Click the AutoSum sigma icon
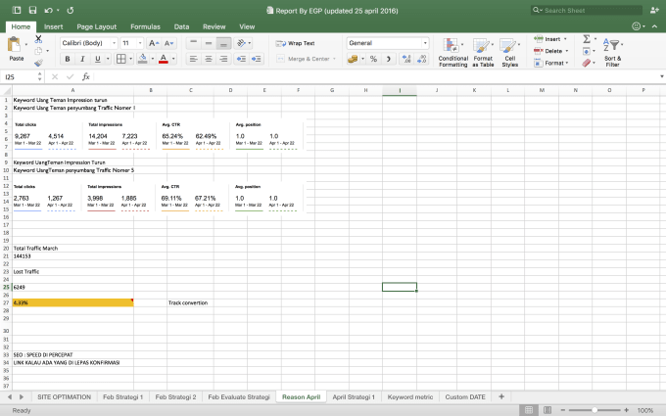Viewport: 666px width, 416px height. [x=587, y=39]
